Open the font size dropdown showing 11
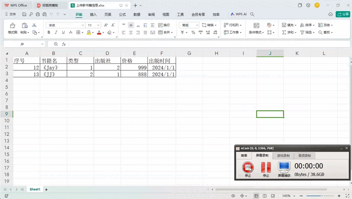The height and width of the screenshot is (199, 352). 98,25
